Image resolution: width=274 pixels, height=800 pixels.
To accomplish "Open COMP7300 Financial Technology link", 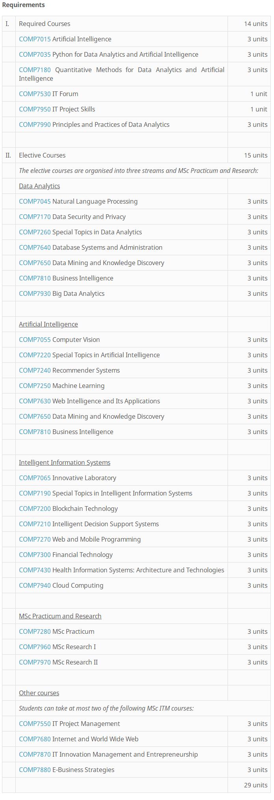I will pos(35,555).
